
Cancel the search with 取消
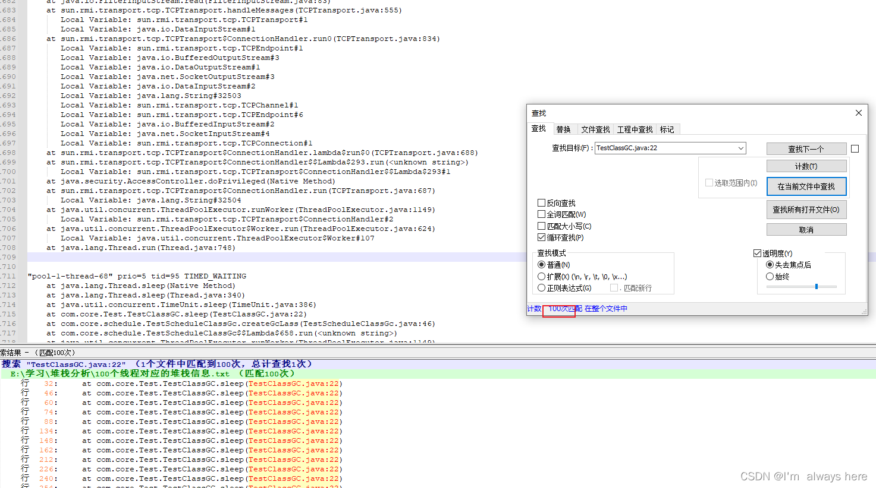(x=806, y=230)
